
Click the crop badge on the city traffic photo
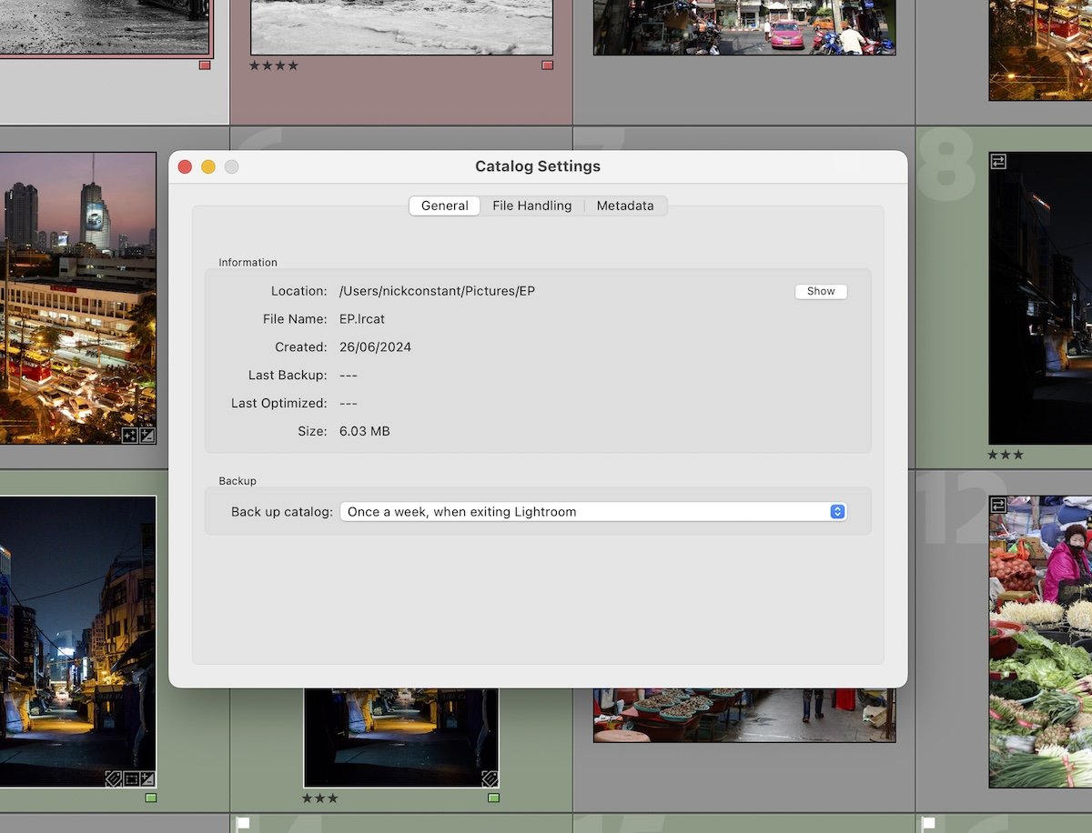129,435
